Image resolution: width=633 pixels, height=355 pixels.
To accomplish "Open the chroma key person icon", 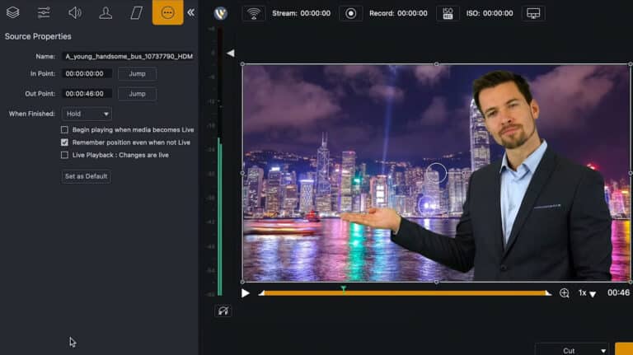I will pyautogui.click(x=105, y=12).
